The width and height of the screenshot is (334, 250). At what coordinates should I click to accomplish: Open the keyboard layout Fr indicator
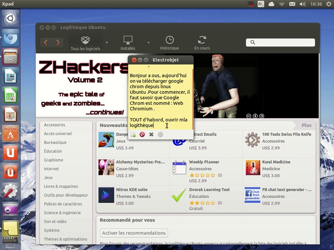click(x=261, y=4)
